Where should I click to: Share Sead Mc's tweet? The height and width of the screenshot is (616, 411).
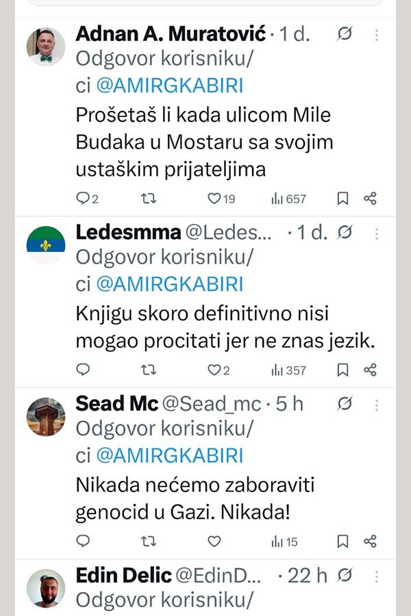(x=370, y=541)
